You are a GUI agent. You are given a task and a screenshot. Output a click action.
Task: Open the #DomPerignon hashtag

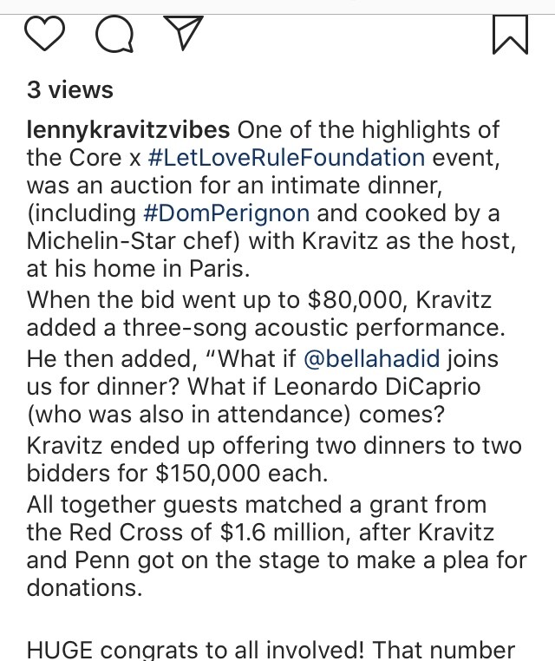226,213
